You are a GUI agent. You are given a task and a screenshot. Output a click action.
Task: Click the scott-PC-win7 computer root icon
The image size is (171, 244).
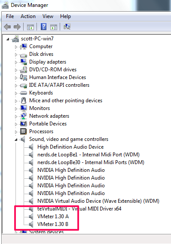[15, 39]
